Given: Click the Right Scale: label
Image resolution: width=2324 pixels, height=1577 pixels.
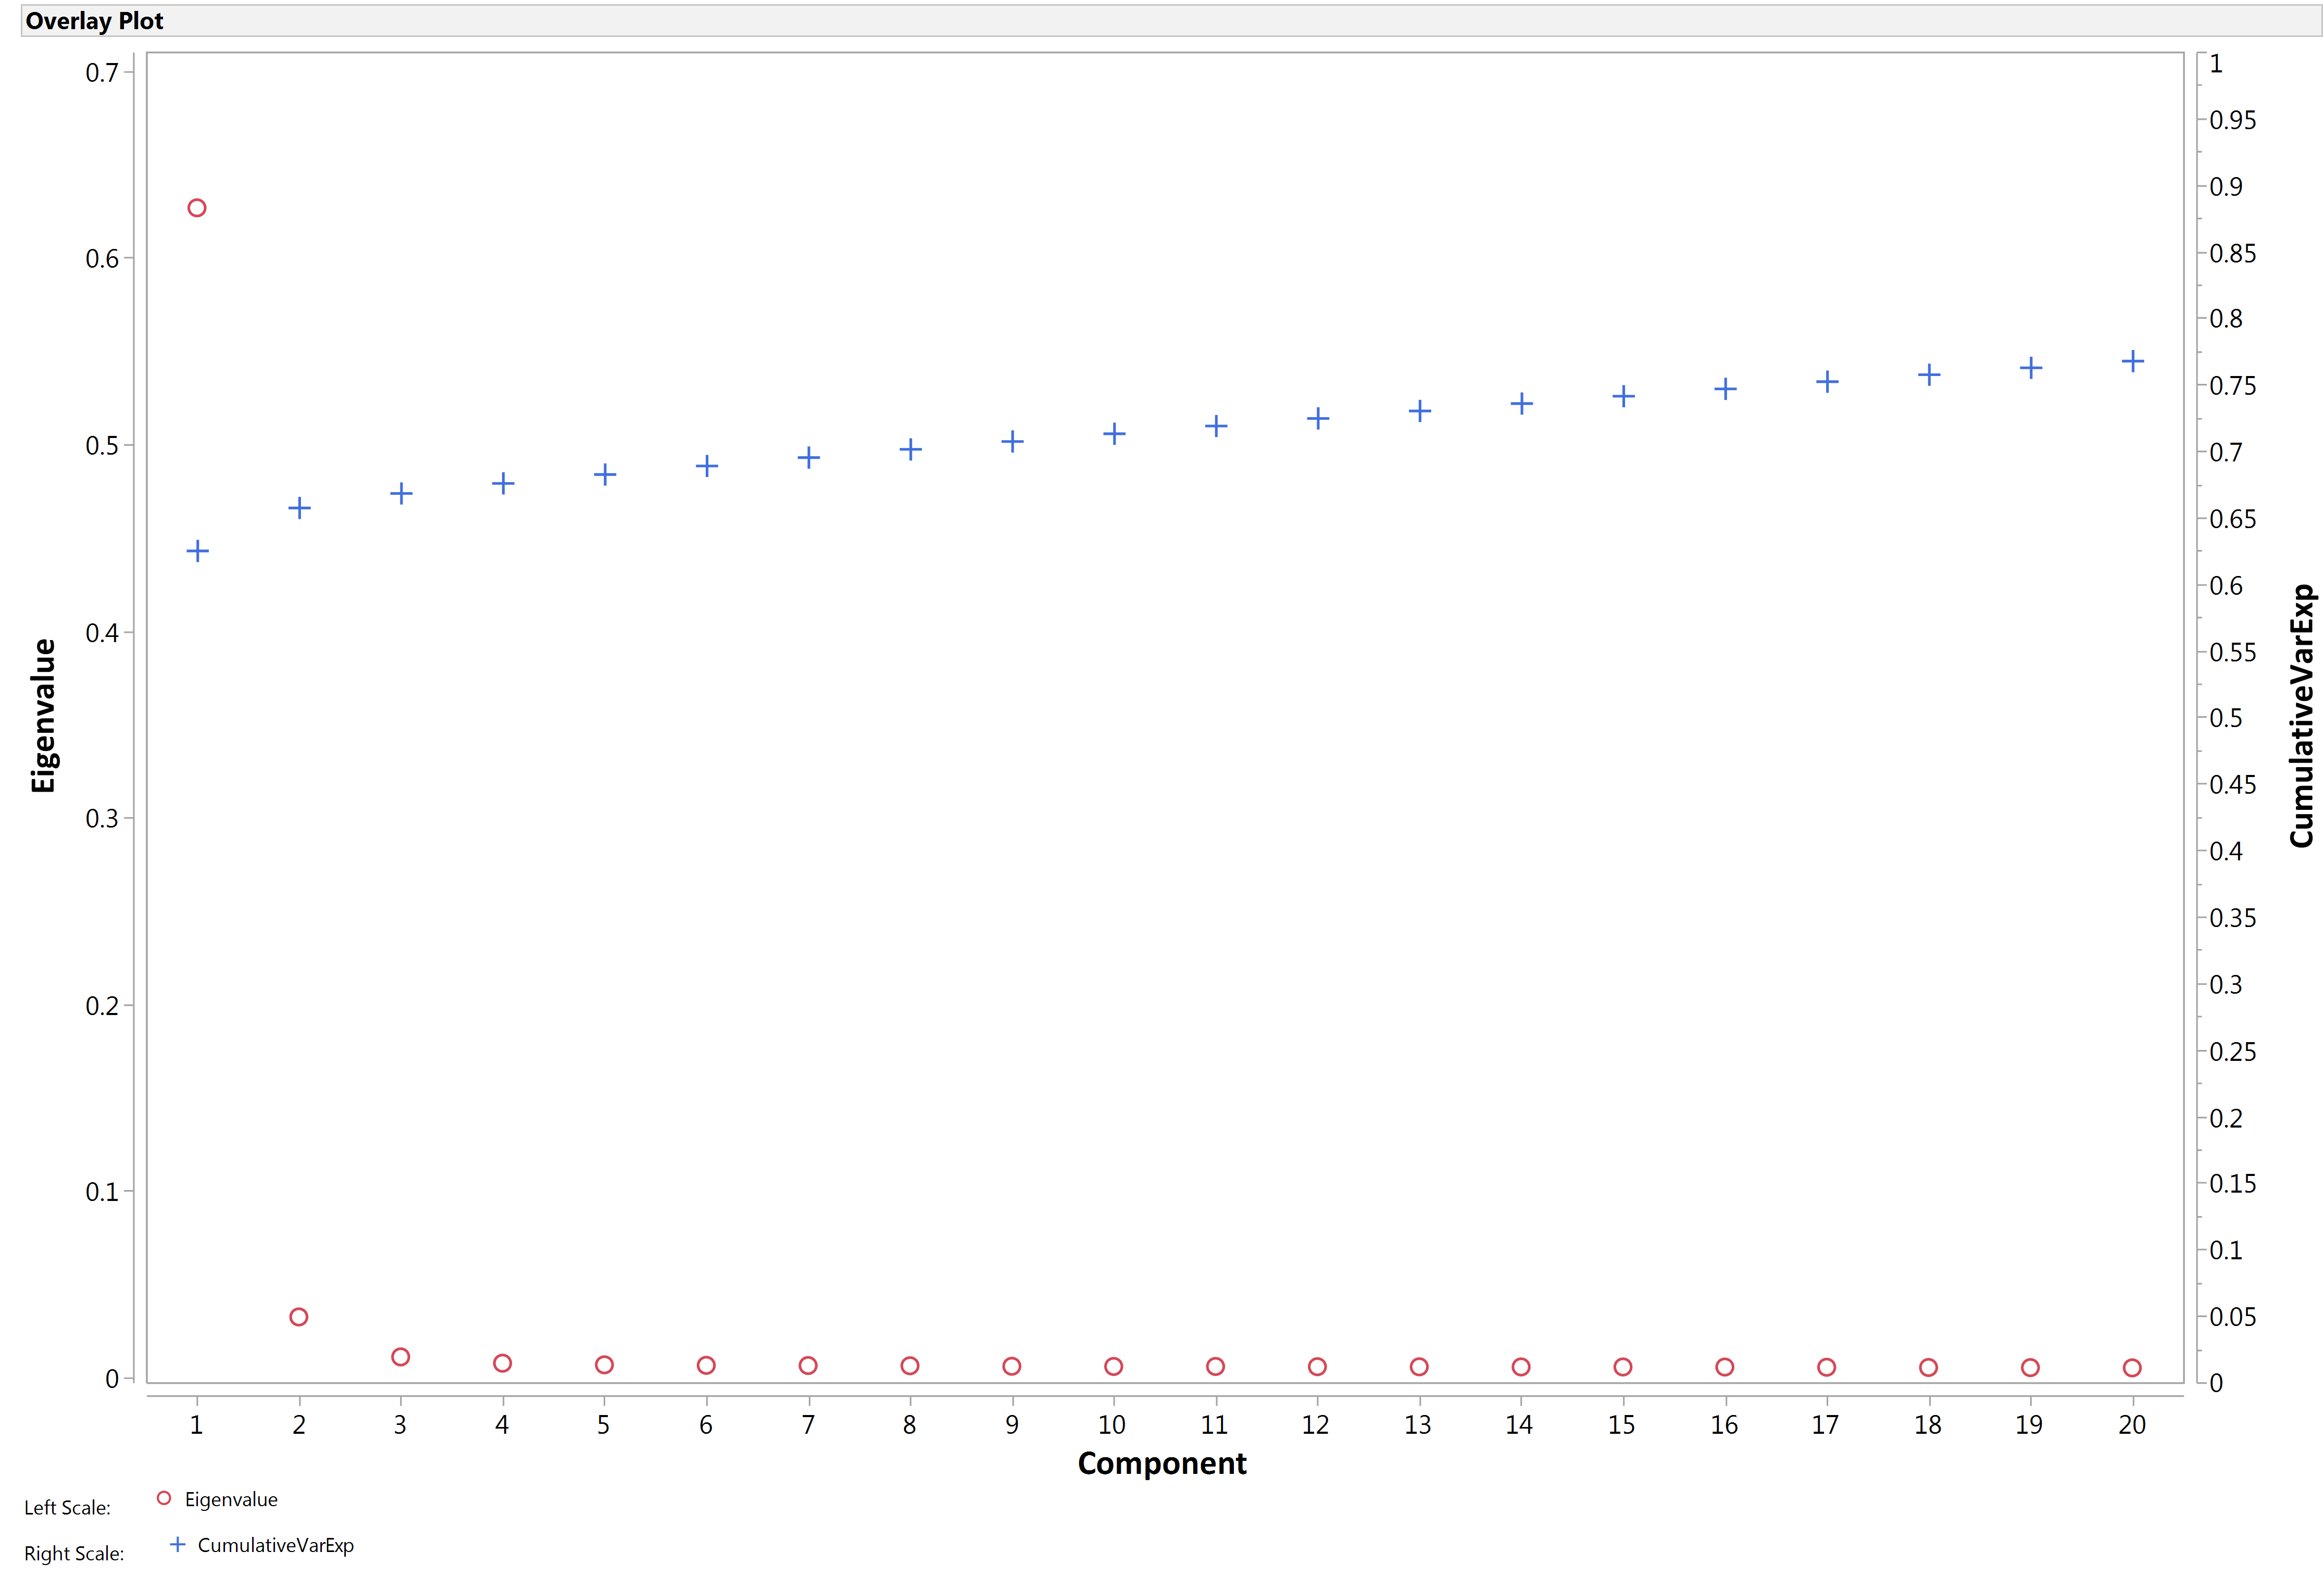Looking at the screenshot, I should [74, 1553].
